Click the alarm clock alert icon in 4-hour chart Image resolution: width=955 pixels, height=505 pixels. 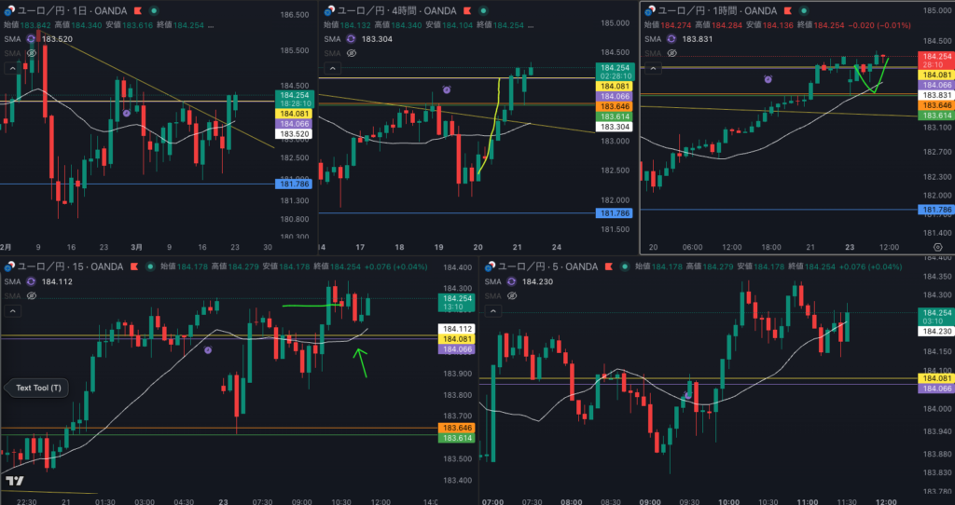coord(447,89)
